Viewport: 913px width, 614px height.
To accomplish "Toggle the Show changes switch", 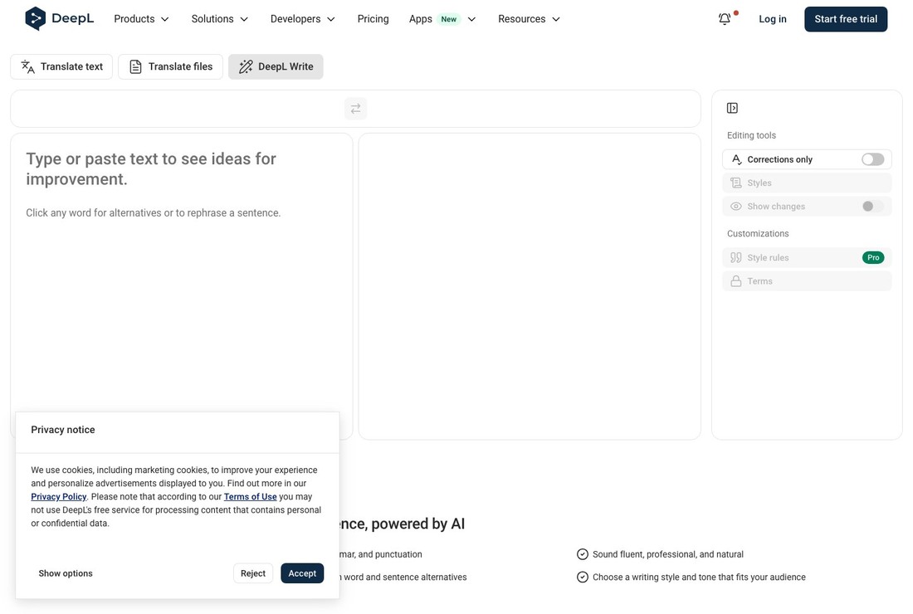I will click(x=873, y=206).
